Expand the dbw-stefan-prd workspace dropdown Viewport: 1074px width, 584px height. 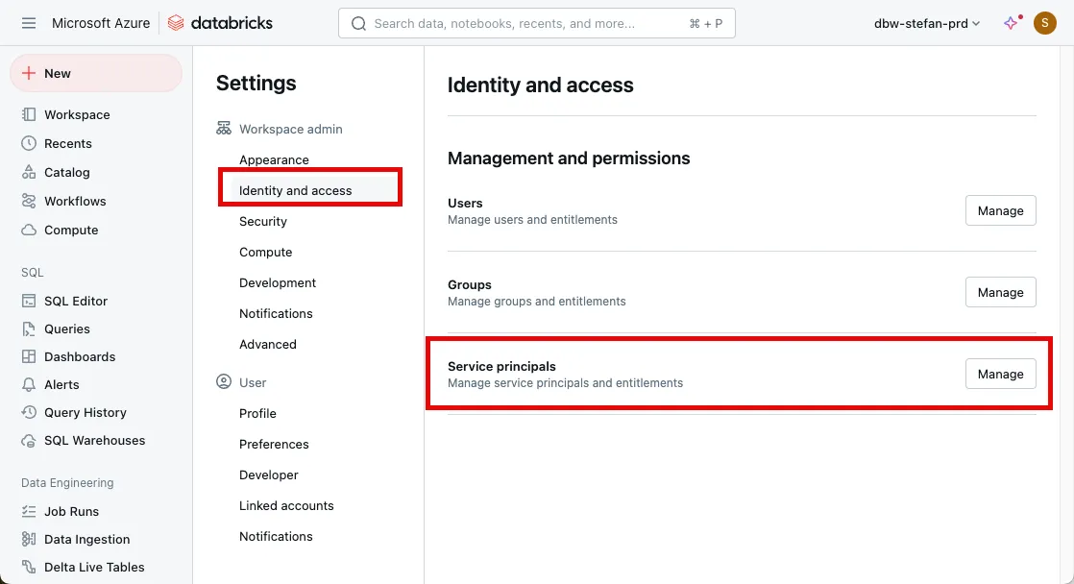[926, 23]
